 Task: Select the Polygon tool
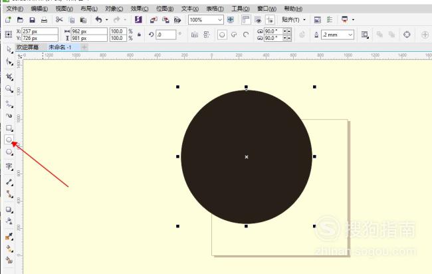point(9,152)
